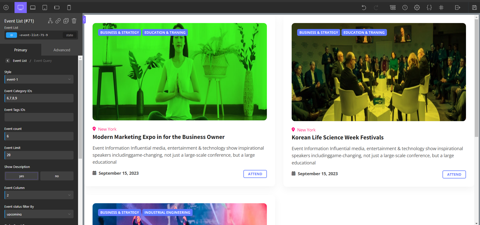Switch to tablet portrait preview
Viewport: 480px width, 225px height.
tap(45, 8)
